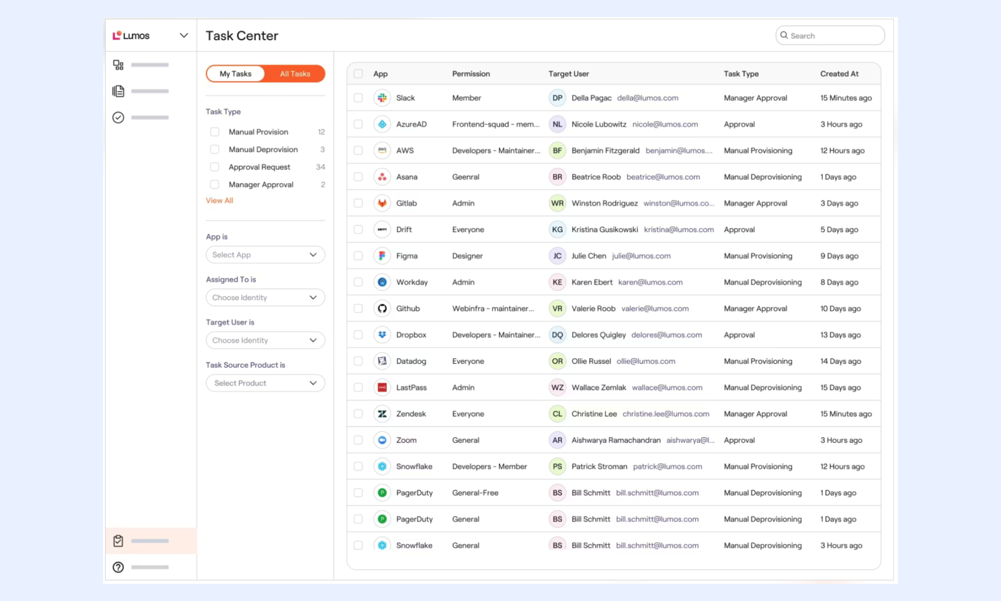Click the Gitlab app icon
Viewport: 1001px width, 601px height.
coord(382,203)
